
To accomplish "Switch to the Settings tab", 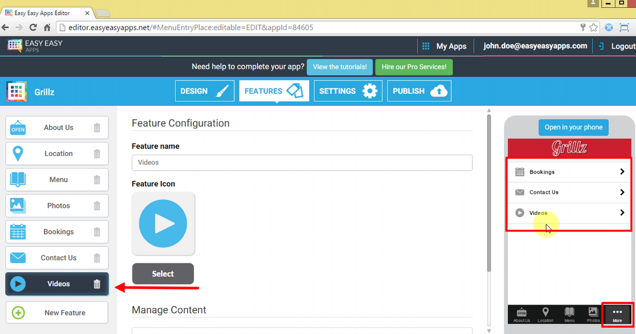I will pyautogui.click(x=348, y=91).
